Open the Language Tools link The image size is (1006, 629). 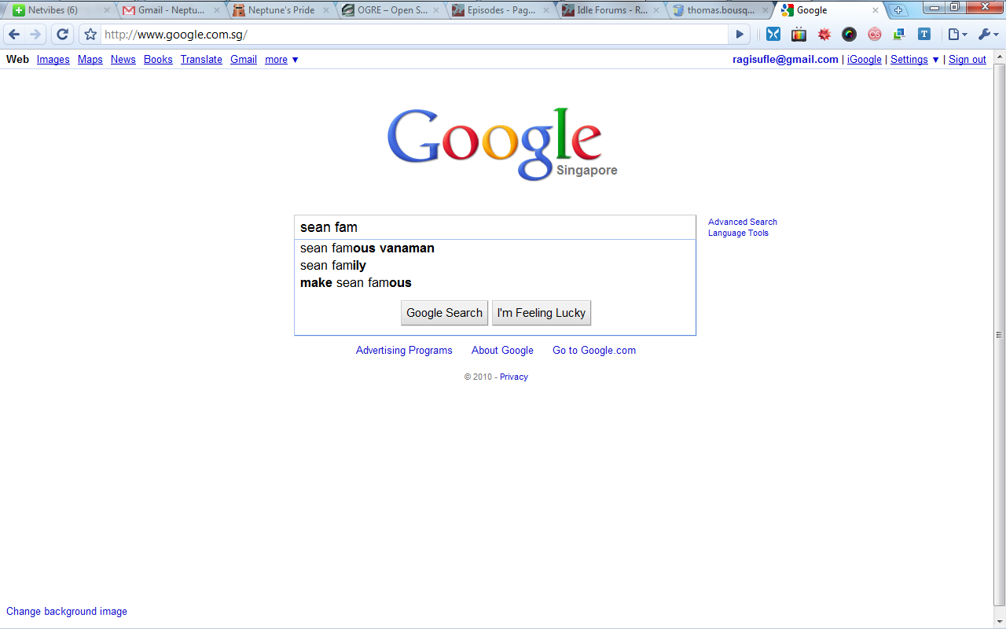(x=738, y=233)
